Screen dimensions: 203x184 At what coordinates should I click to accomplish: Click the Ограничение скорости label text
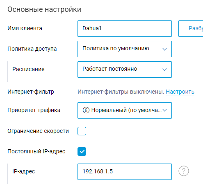click(38, 131)
